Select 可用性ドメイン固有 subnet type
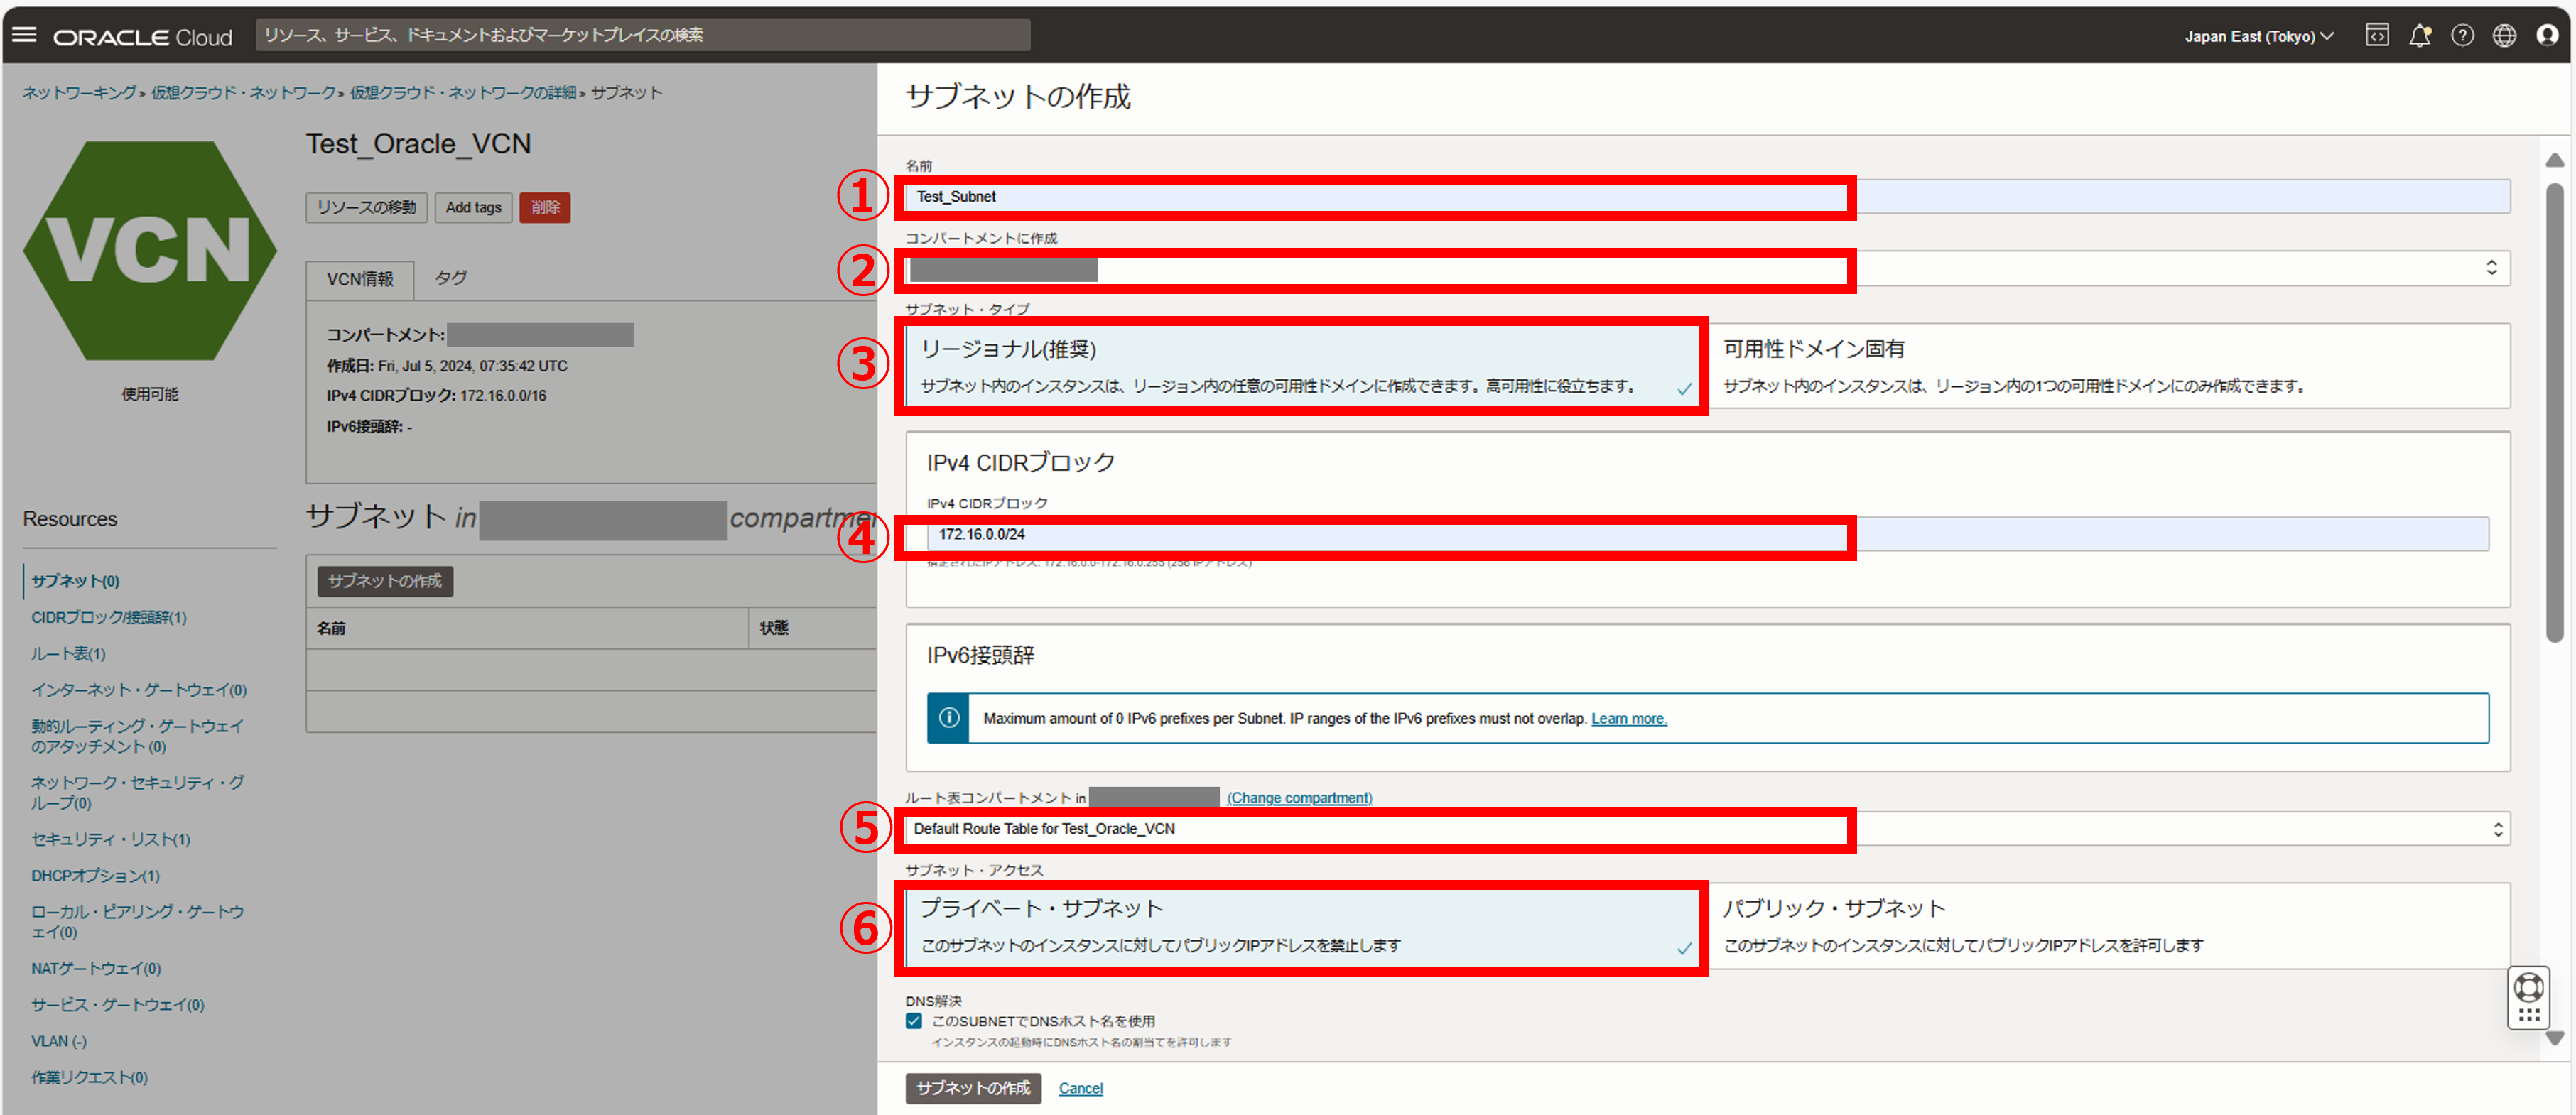The height and width of the screenshot is (1115, 2576). click(x=2108, y=366)
